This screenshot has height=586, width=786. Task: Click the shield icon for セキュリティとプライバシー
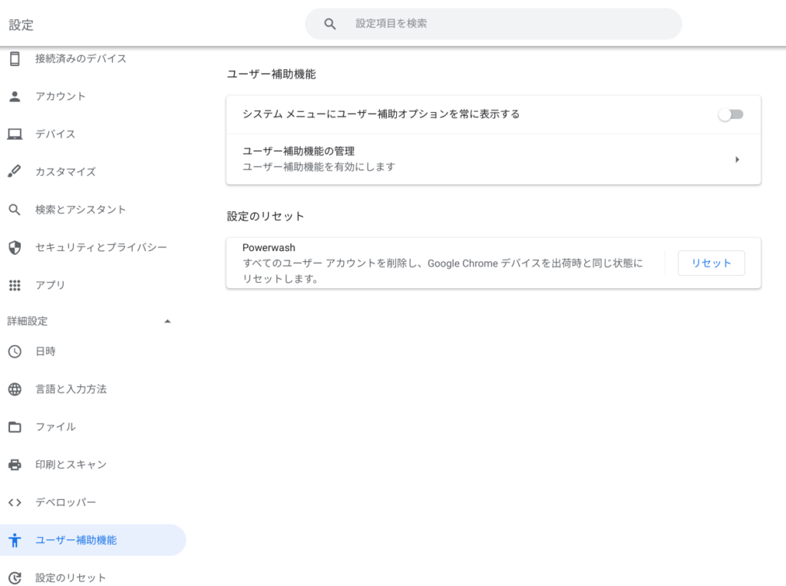click(15, 247)
